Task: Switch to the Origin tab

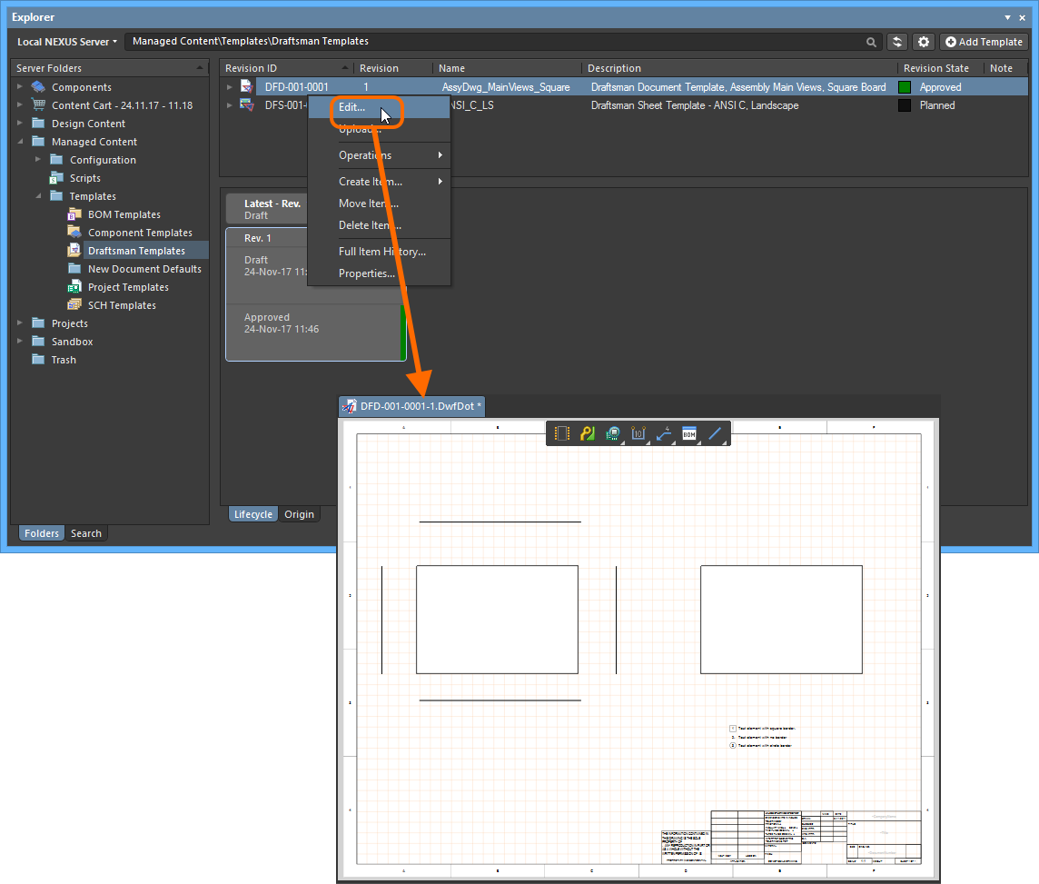Action: (299, 514)
